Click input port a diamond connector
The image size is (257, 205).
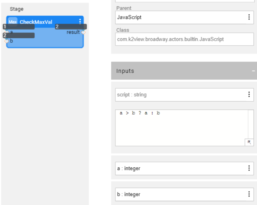(7, 32)
